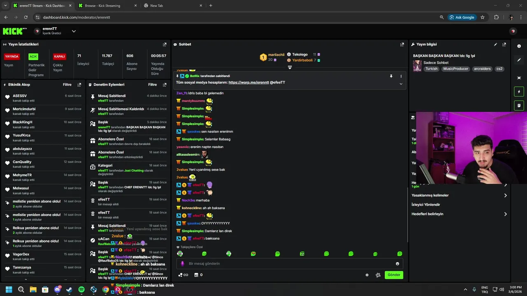Focus the address bar URL
The height and width of the screenshot is (296, 527).
pyautogui.click(x=76, y=17)
